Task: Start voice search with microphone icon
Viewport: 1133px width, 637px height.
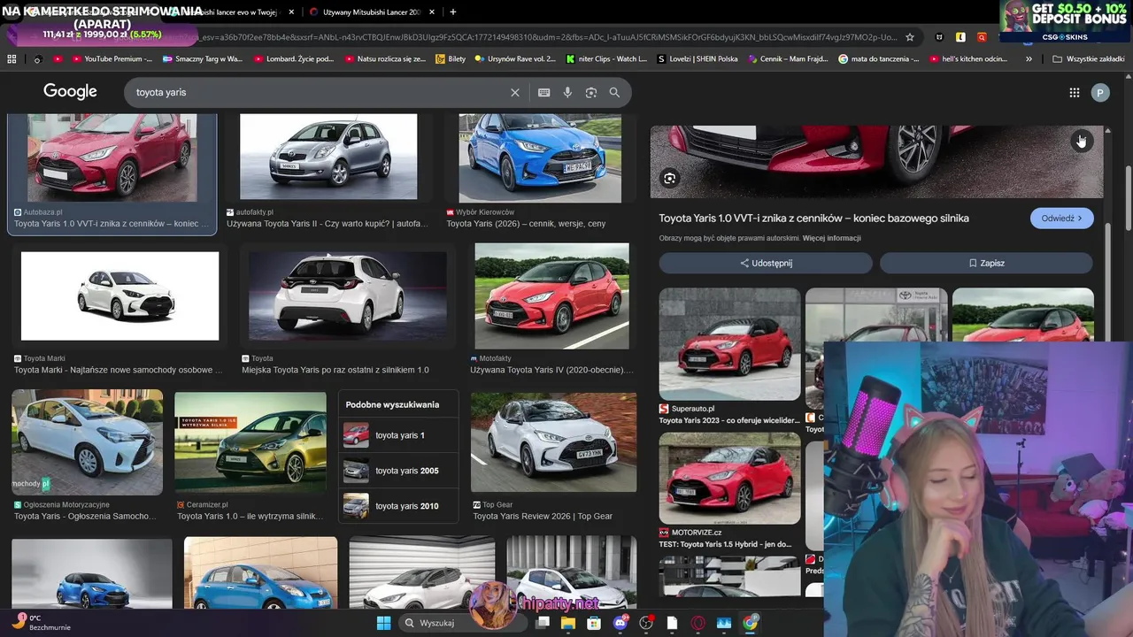Action: click(567, 92)
